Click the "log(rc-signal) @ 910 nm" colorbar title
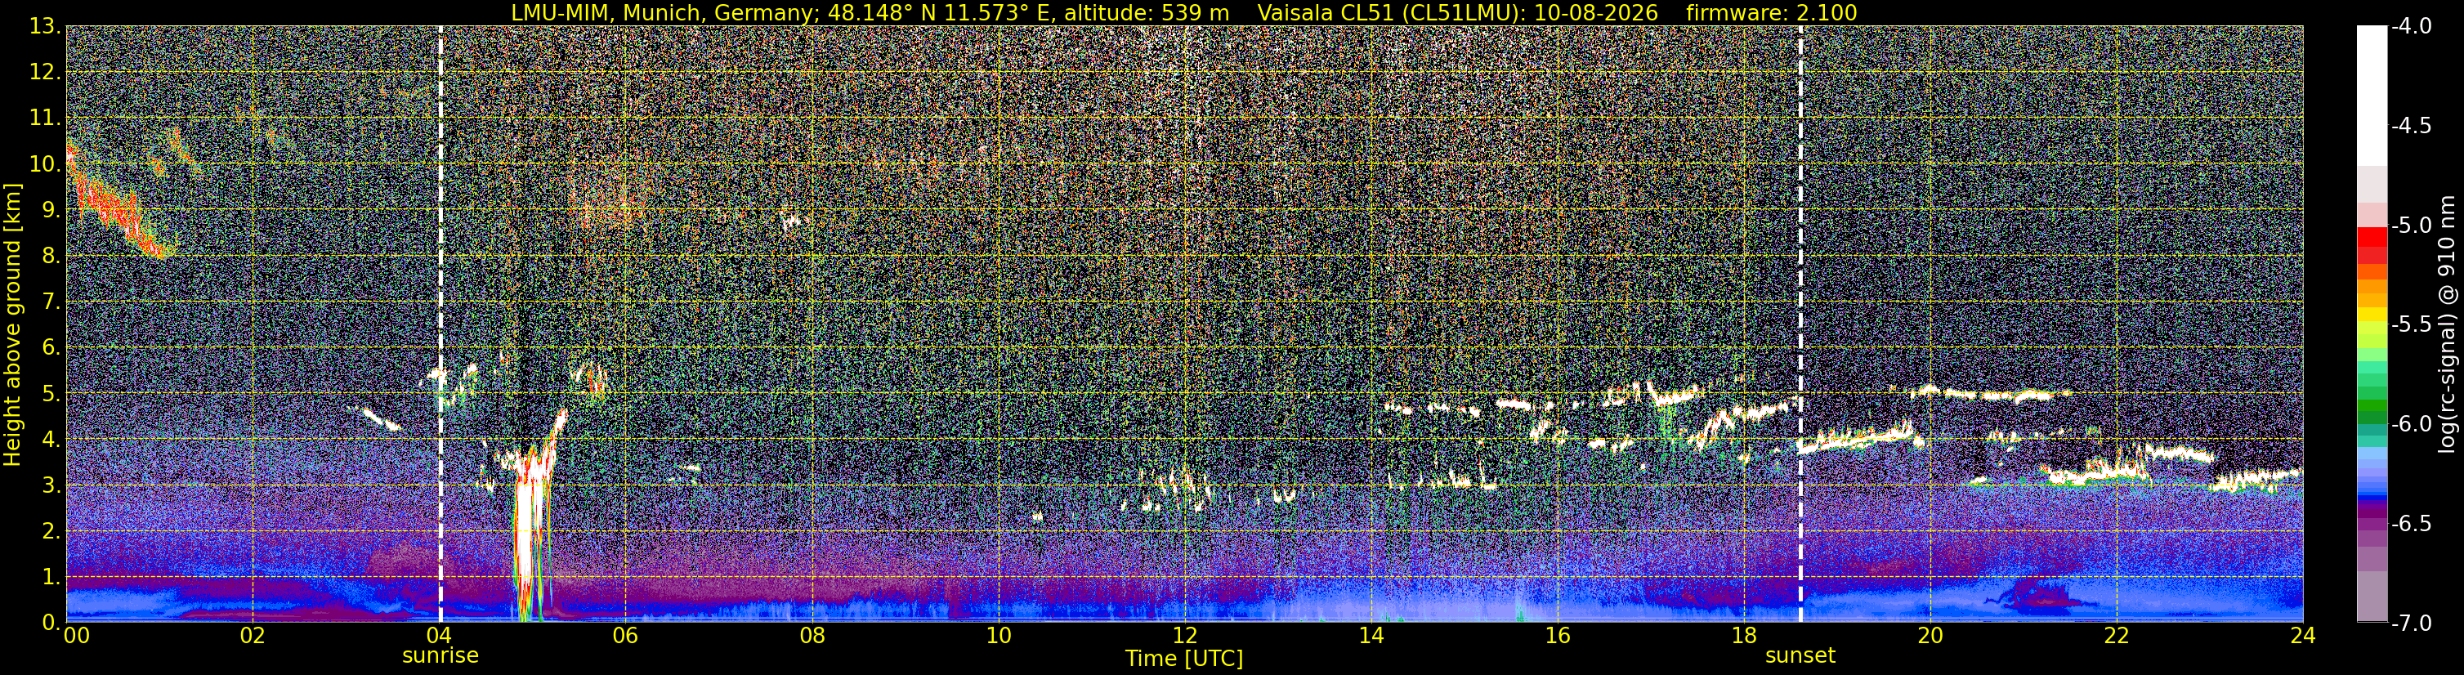Screen dimensions: 2464x675 [x=2447, y=324]
